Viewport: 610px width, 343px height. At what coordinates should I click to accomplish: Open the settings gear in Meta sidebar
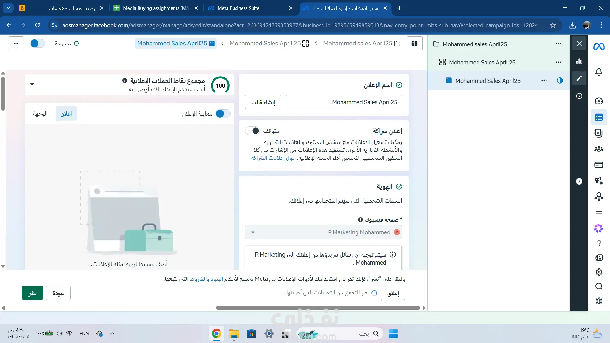(599, 272)
